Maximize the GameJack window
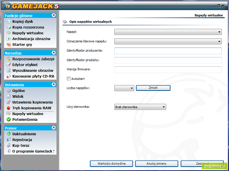The image size is (229, 171). pyautogui.click(x=219, y=6)
